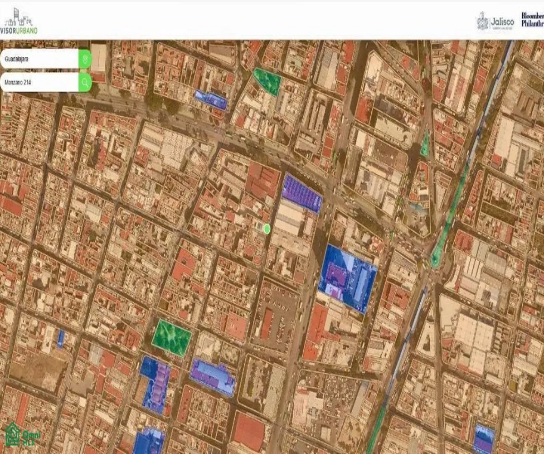Select small blue-purple parcel below the search fields

211,99
